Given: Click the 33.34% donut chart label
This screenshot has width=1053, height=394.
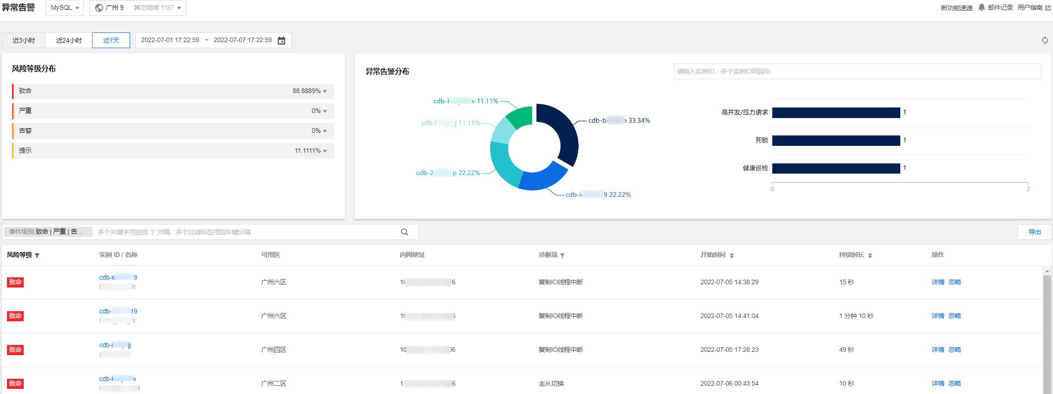Looking at the screenshot, I should coord(619,121).
